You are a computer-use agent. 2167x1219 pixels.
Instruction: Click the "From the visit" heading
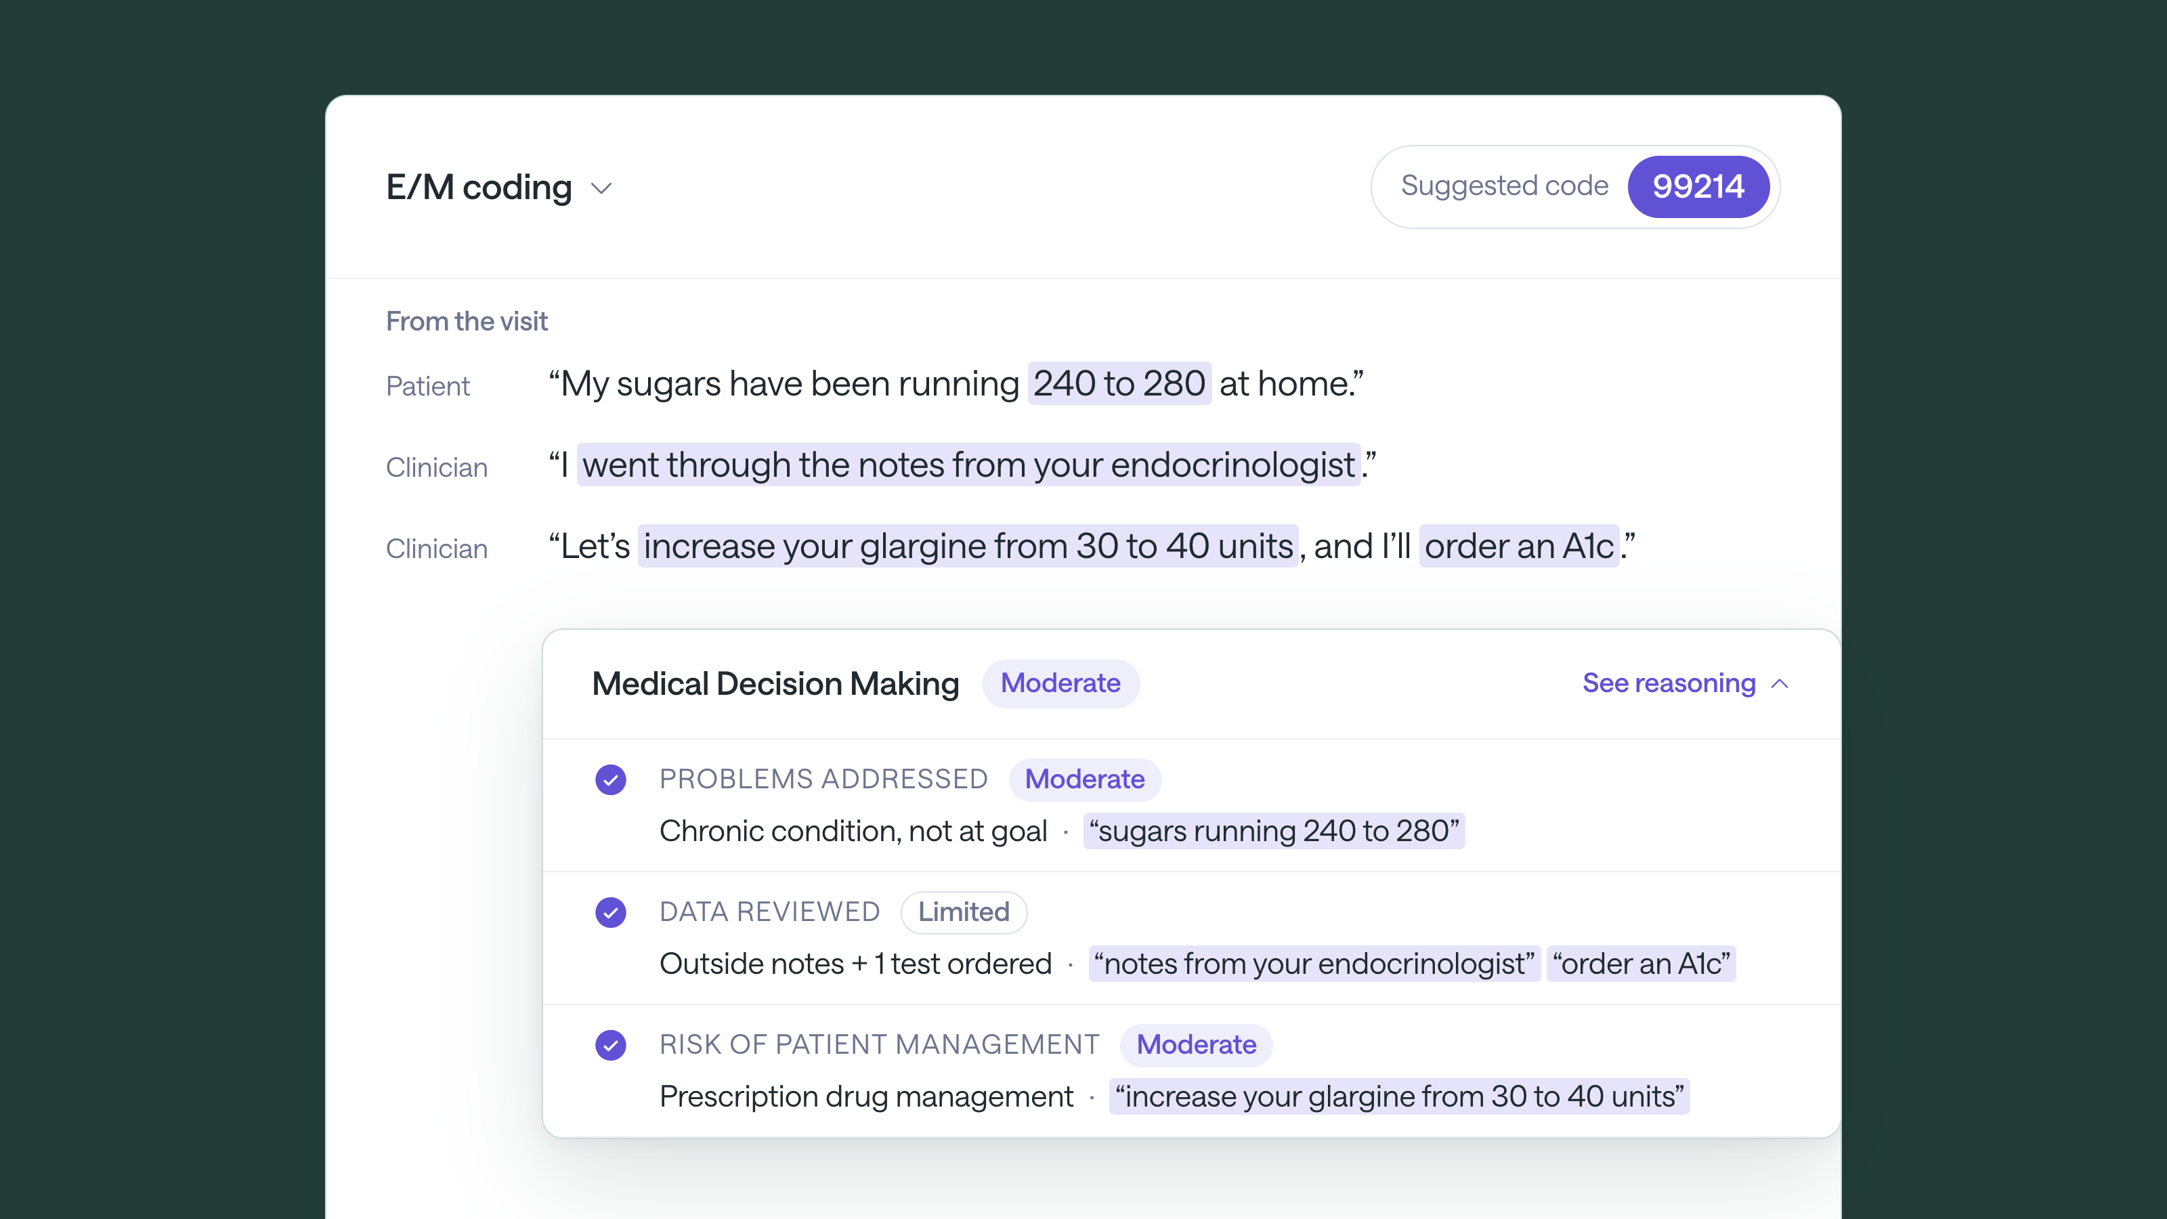click(x=467, y=322)
